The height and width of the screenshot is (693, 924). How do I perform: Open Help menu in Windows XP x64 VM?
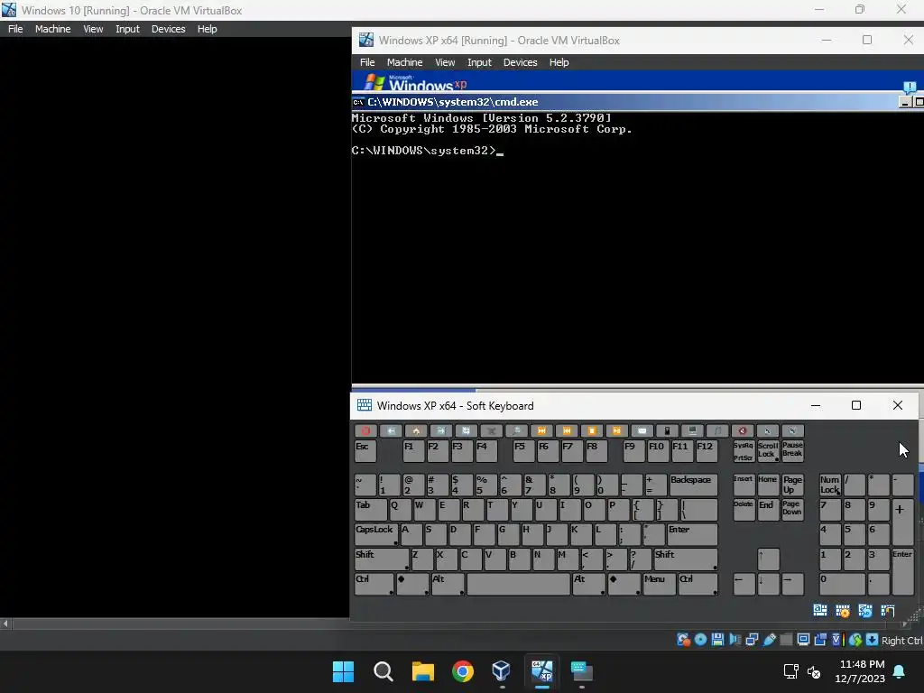559,62
